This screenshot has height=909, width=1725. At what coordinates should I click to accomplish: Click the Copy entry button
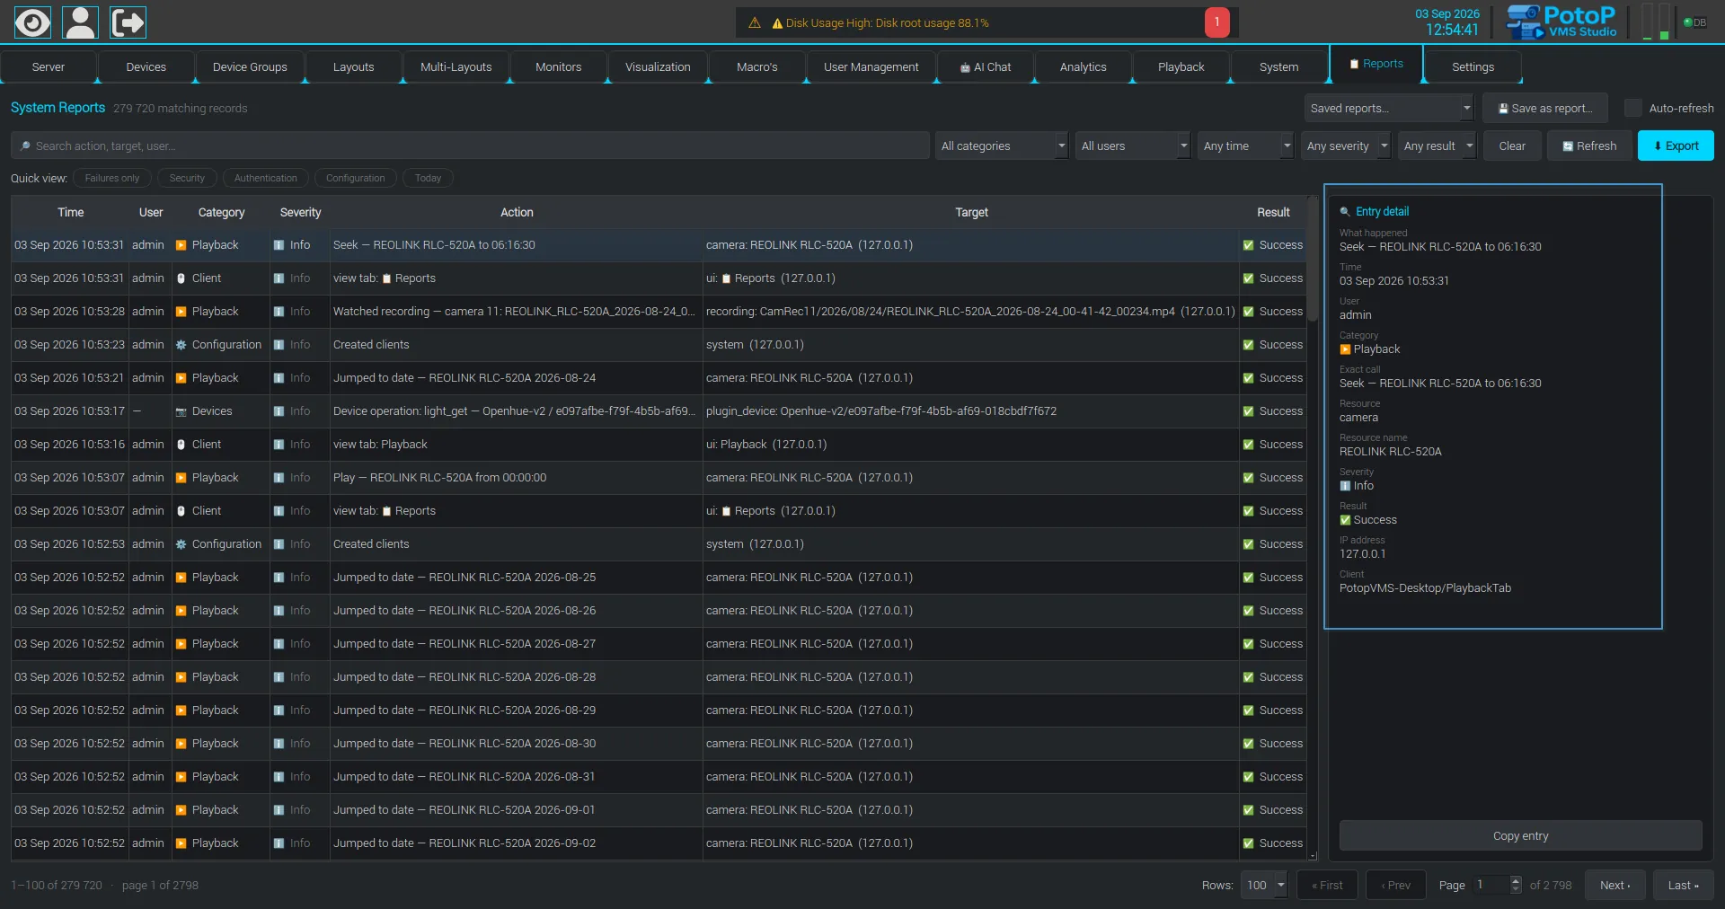(x=1520, y=835)
